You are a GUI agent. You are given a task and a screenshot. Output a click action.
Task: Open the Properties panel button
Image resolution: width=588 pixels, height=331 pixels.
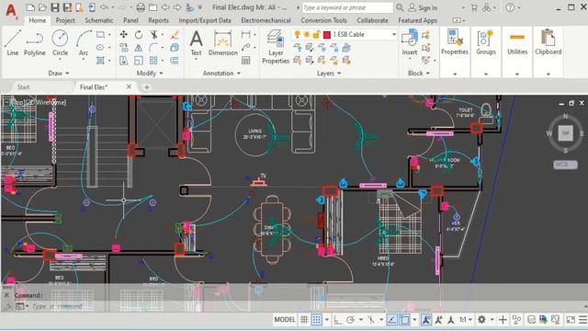point(455,42)
